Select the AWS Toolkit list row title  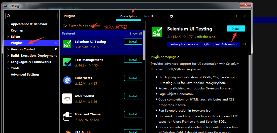[x=84, y=96]
